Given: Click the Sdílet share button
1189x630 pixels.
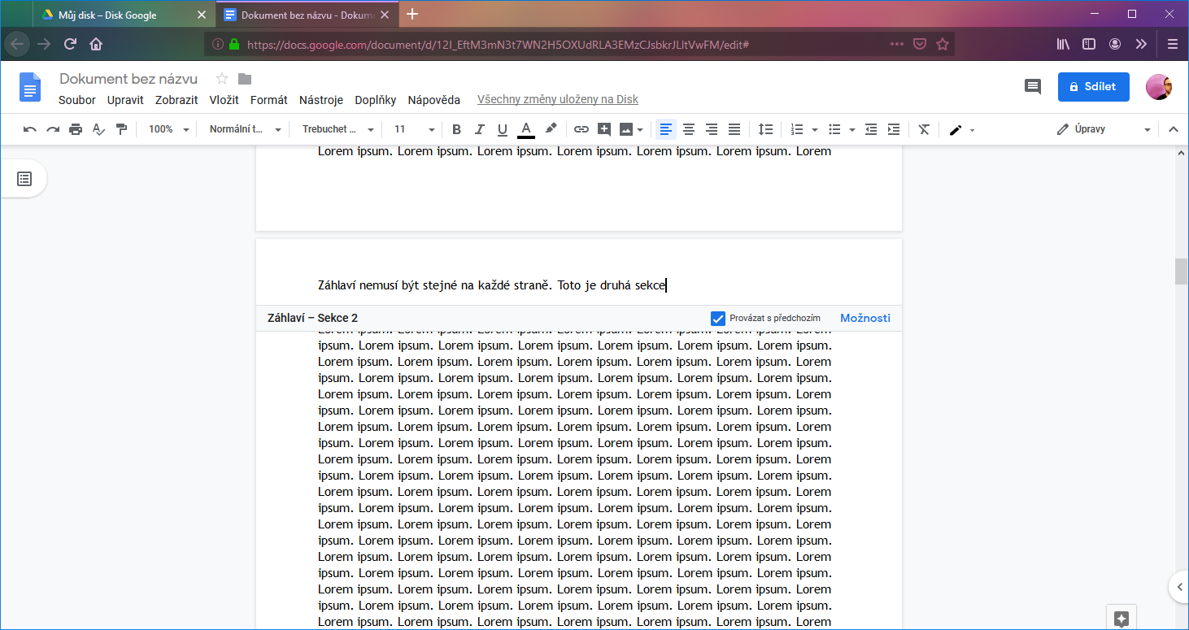Looking at the screenshot, I should 1094,86.
